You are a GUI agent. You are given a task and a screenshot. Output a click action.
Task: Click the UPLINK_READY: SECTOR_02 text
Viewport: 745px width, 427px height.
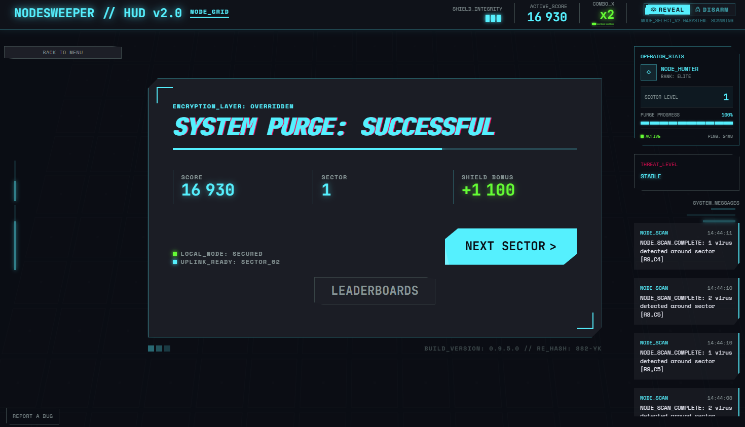pyautogui.click(x=230, y=262)
